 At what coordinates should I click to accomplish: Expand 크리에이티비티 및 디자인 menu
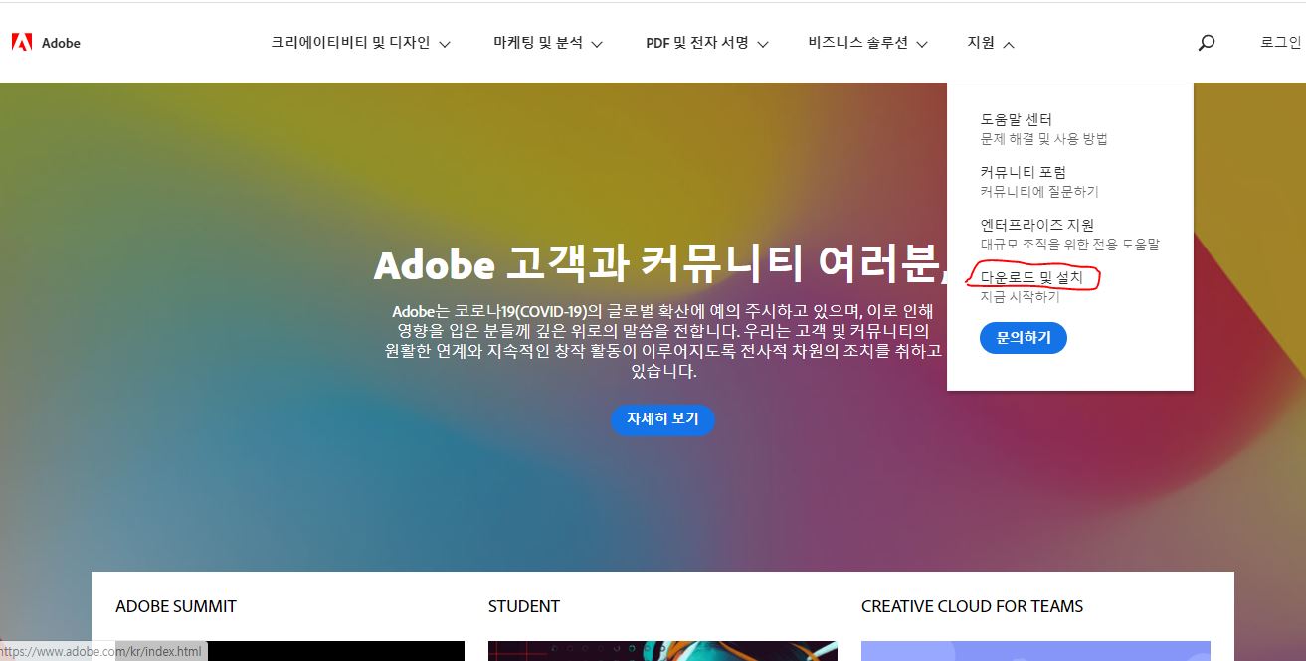(x=360, y=43)
